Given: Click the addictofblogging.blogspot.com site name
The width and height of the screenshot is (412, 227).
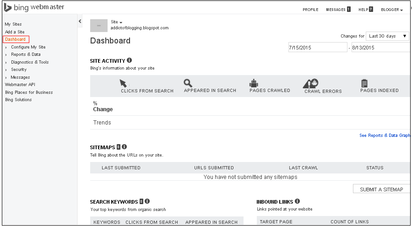Looking at the screenshot, I should click(140, 28).
